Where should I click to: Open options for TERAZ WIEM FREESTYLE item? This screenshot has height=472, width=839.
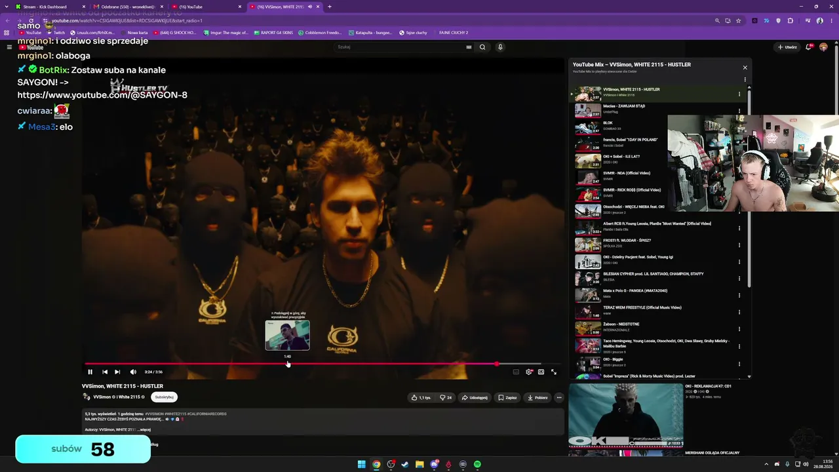(739, 312)
